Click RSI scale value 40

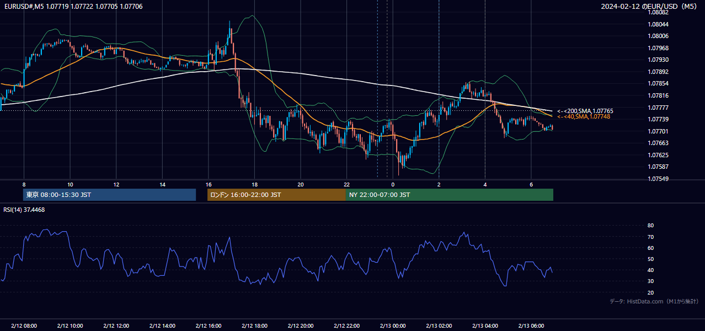tap(651, 270)
